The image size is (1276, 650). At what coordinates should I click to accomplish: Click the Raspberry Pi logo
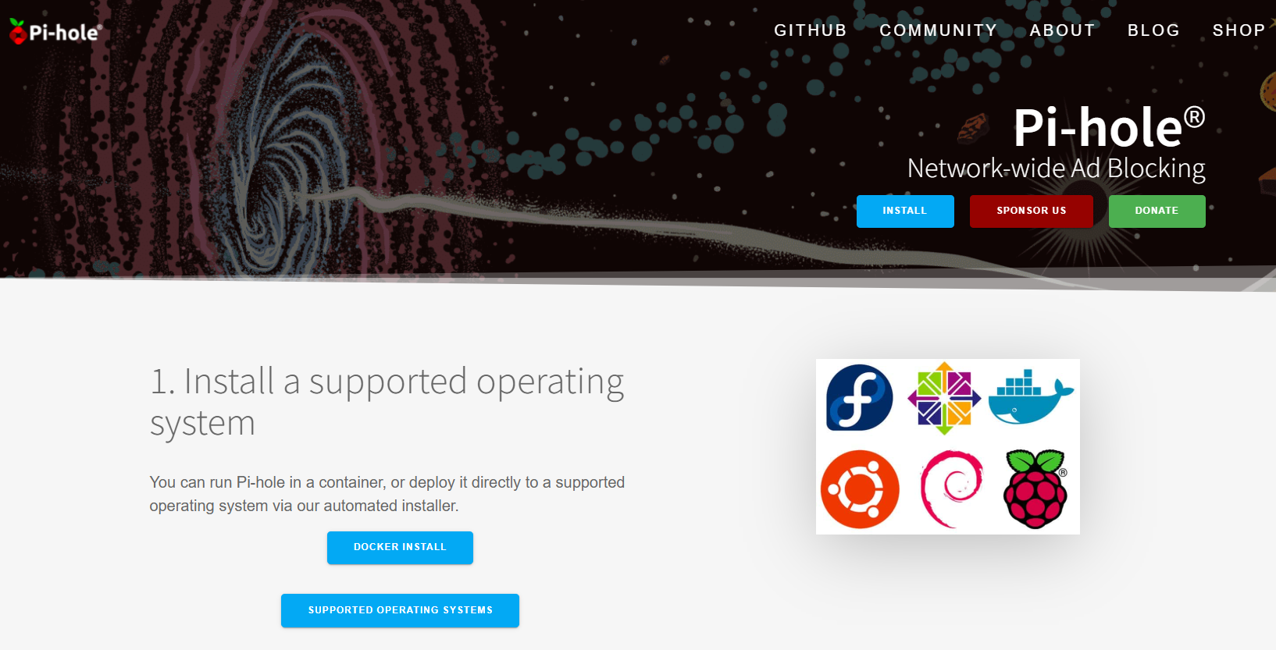click(1035, 489)
